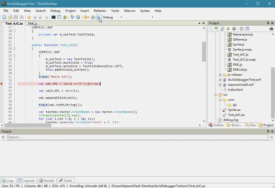Open the Results panel at the bottom

coord(47,180)
